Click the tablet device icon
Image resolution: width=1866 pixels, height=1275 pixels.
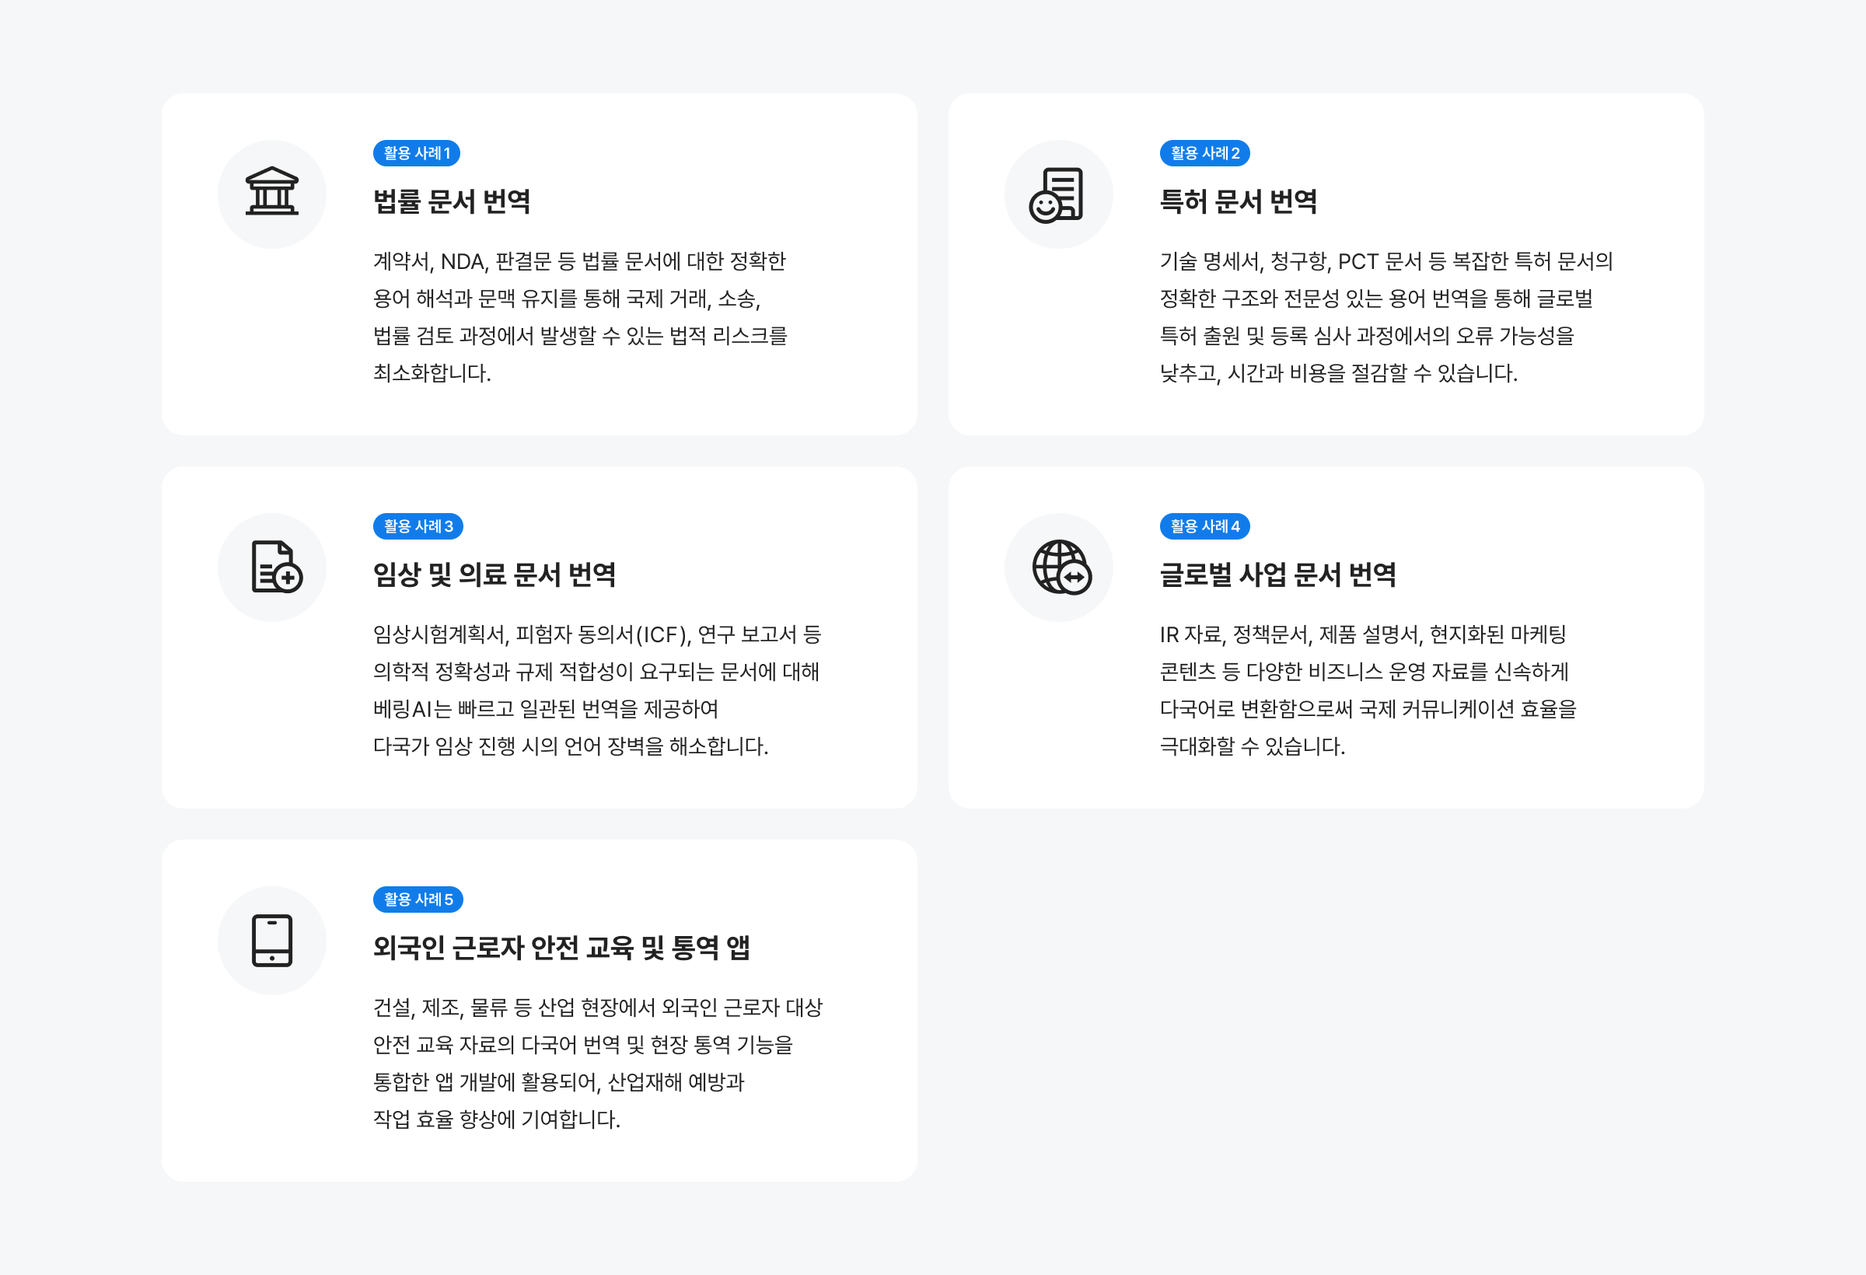click(271, 940)
